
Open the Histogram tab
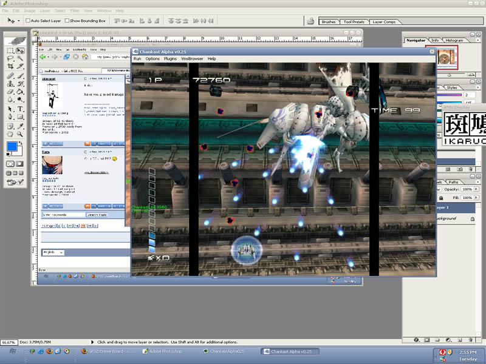[x=454, y=40]
